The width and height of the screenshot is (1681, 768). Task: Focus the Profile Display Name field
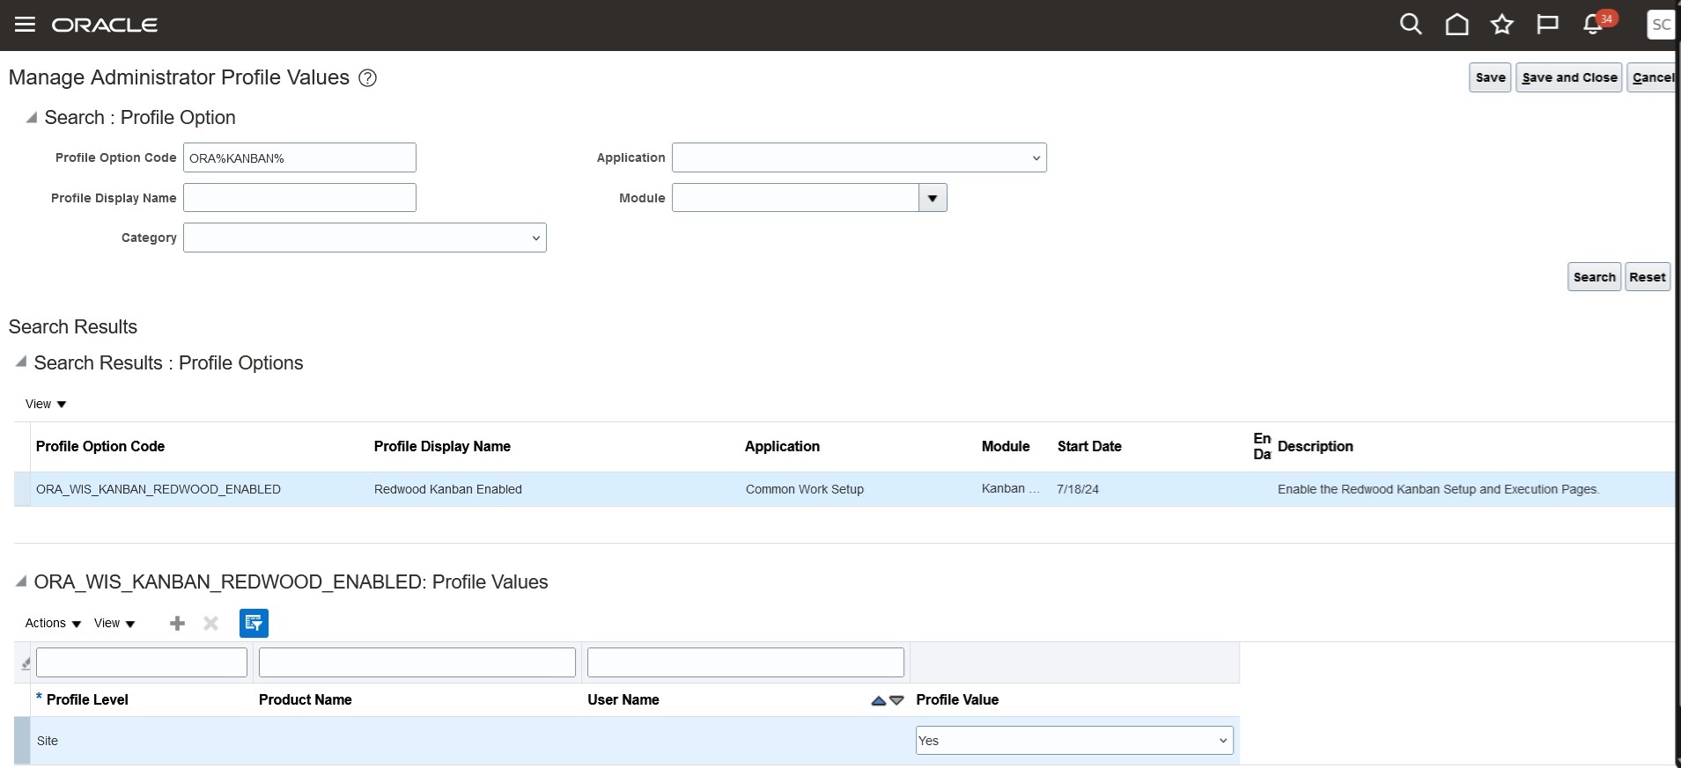pyautogui.click(x=299, y=198)
